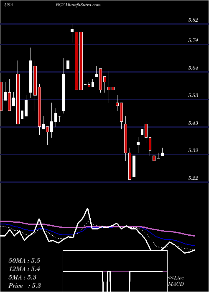This screenshot has height=292, width=209.
Task: Click the 5.32 price level label
Action: coord(193,151)
